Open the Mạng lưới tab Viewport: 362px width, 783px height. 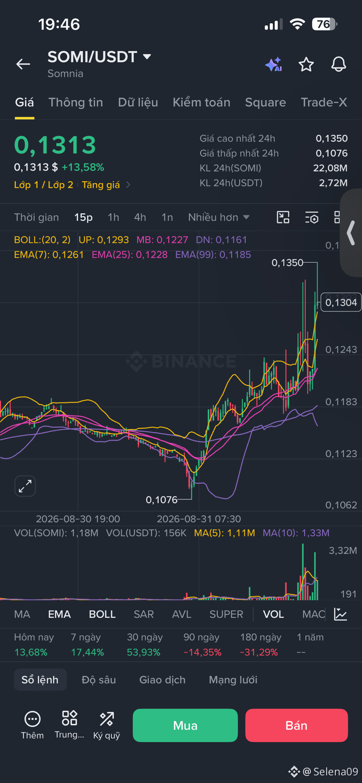coord(233,680)
